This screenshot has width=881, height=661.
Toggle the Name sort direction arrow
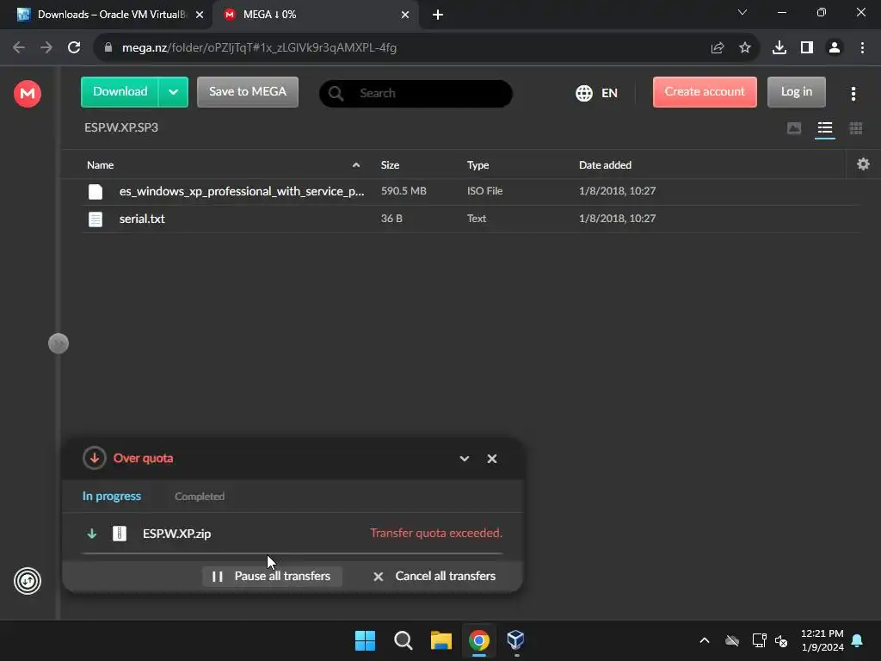355,164
